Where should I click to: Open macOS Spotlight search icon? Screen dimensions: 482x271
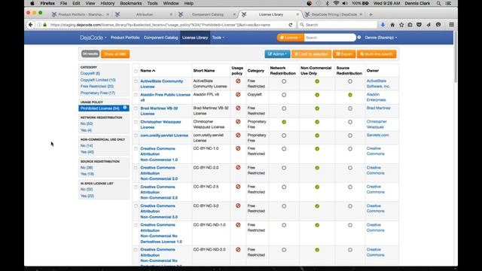pyautogui.click(x=438, y=3)
